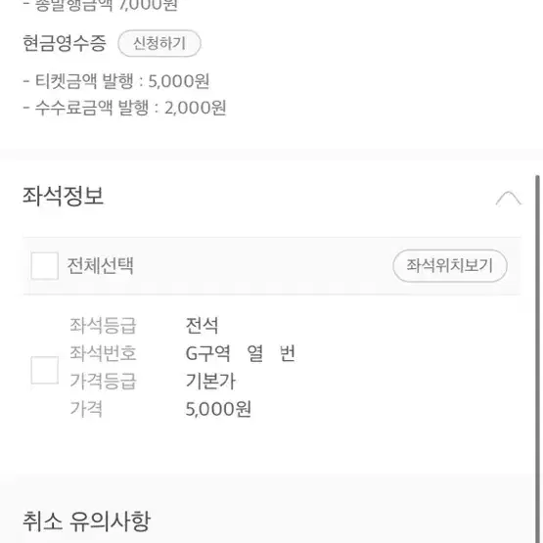Check the 전체선택 checkbox
Image resolution: width=543 pixels, height=543 pixels.
[45, 266]
